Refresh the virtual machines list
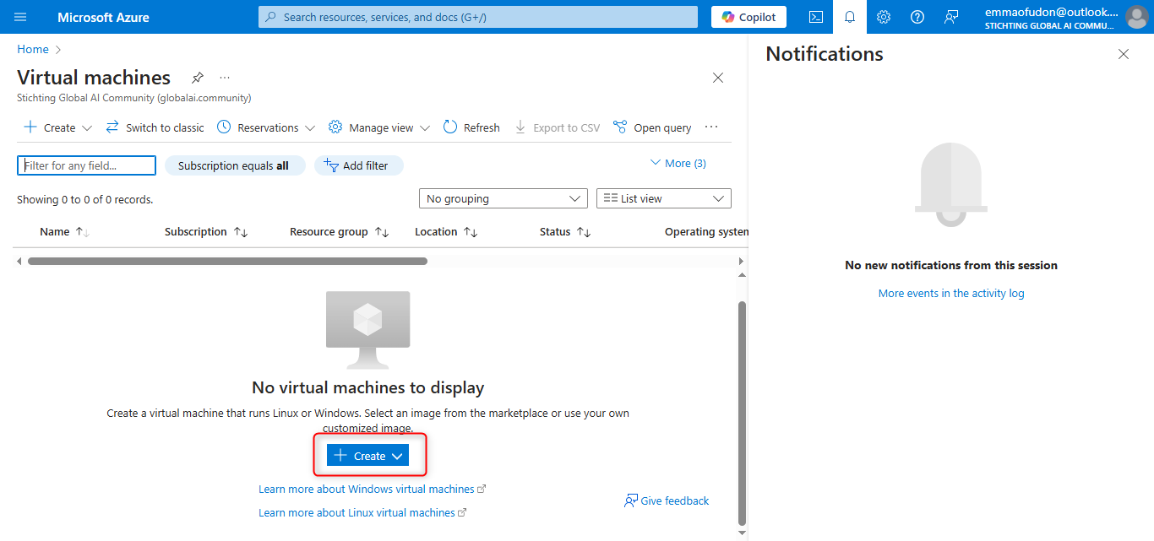Viewport: 1154px width, 541px height. tap(471, 127)
